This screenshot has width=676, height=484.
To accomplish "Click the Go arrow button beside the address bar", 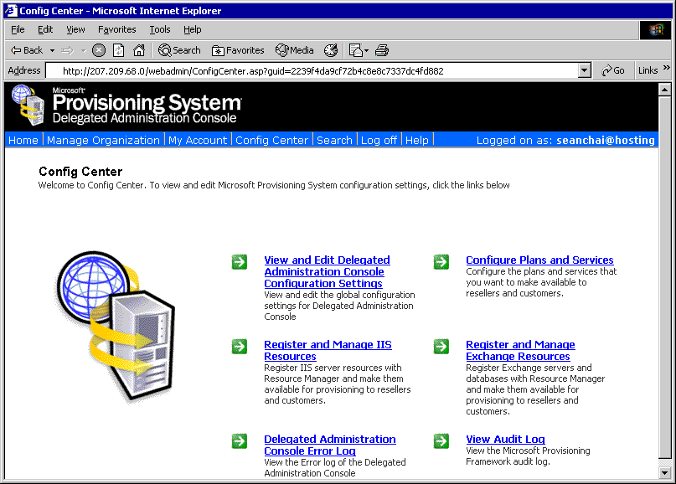I will point(613,70).
